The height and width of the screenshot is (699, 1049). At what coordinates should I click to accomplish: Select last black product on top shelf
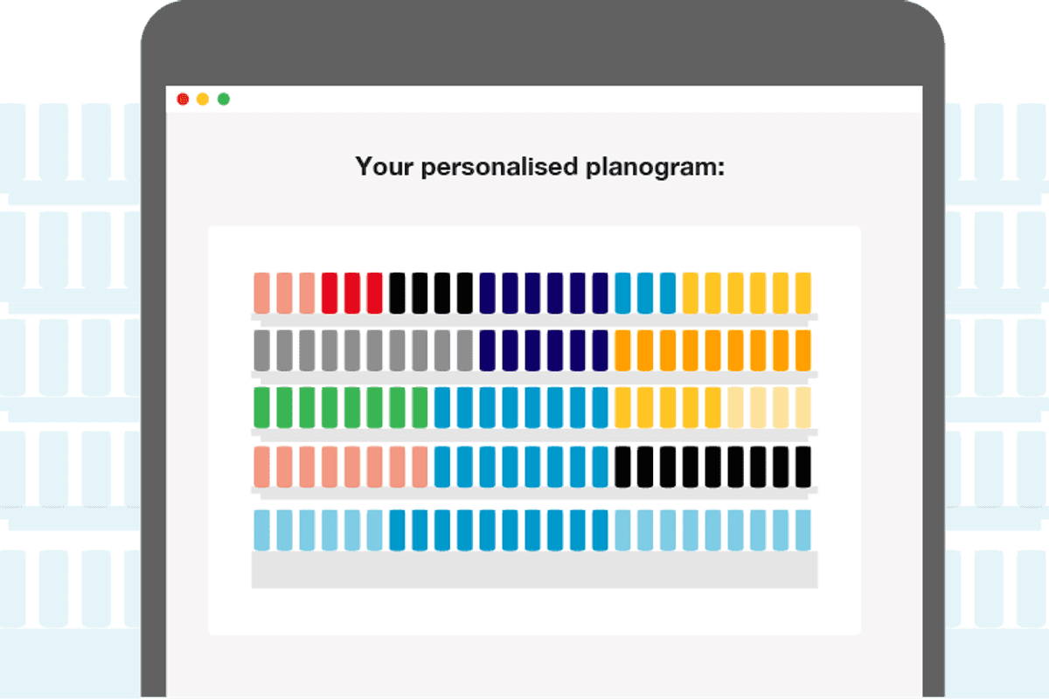(464, 293)
